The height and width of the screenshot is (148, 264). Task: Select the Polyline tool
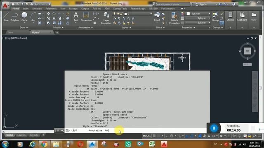(x=15, y=17)
